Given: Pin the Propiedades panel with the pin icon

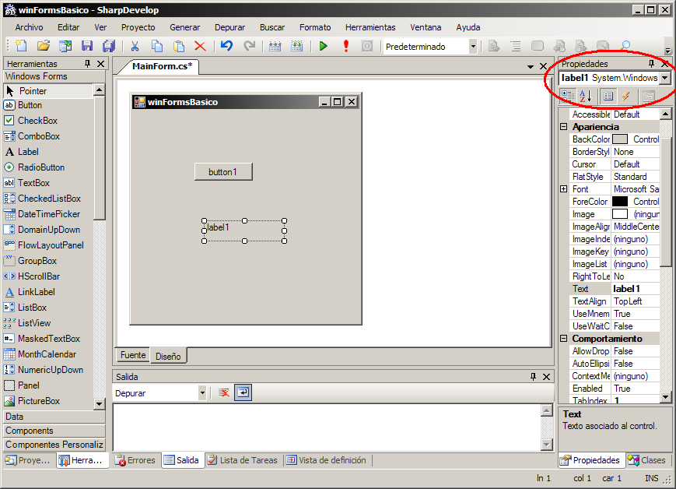Looking at the screenshot, I should [652, 63].
